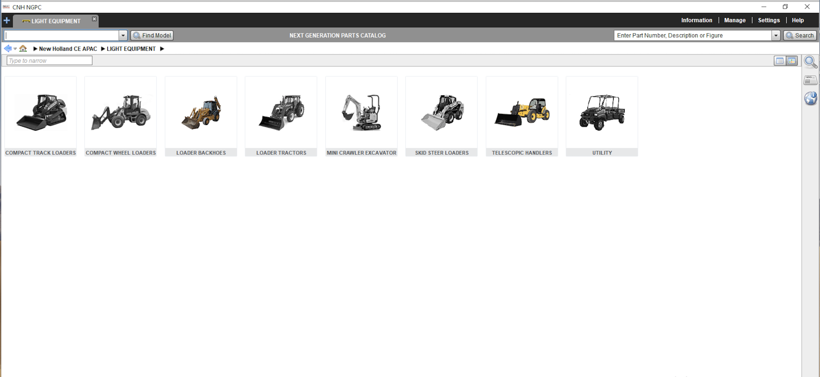The image size is (820, 377).
Task: Switch to thumbnail grid view
Action: click(791, 61)
